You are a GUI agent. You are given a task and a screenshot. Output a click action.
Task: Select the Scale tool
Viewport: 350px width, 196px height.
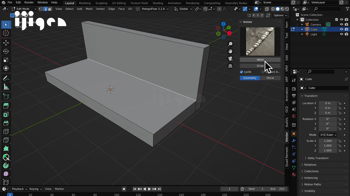click(x=6, y=60)
